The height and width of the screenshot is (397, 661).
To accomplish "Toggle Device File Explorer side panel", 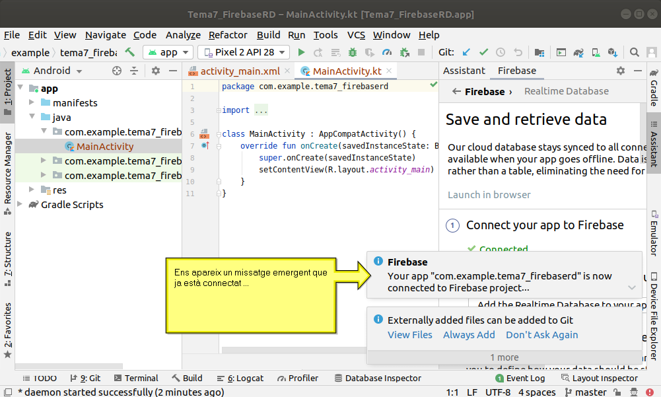I will (654, 316).
